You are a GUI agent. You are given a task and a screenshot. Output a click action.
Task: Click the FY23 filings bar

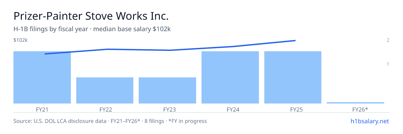coord(167,90)
